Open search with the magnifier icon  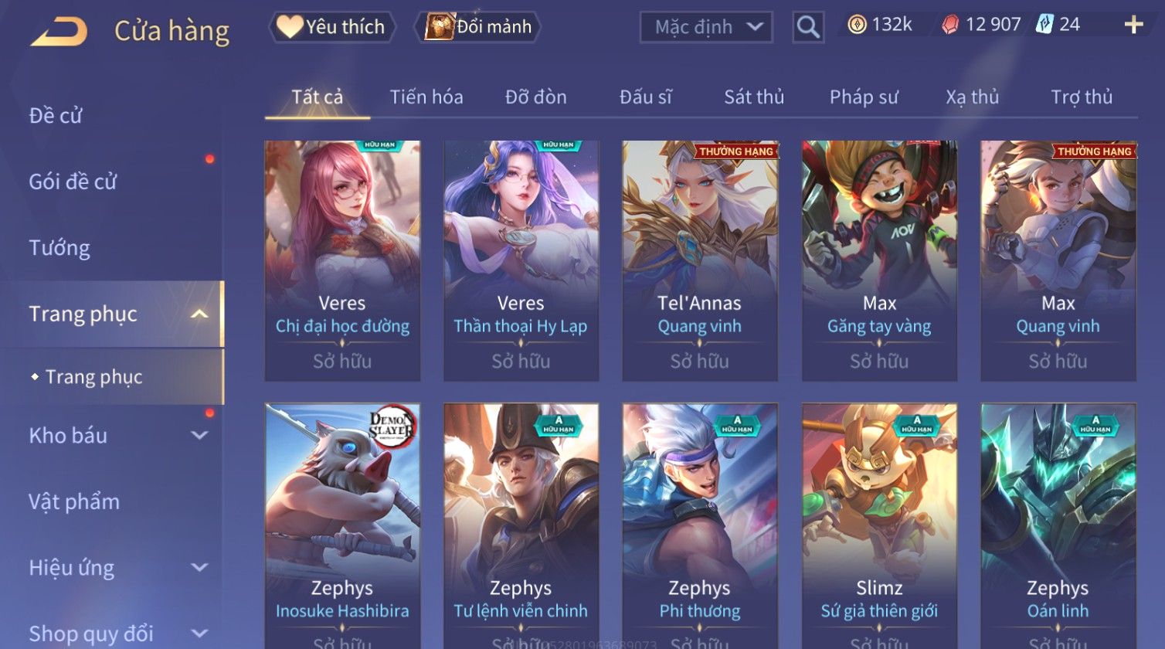808,28
